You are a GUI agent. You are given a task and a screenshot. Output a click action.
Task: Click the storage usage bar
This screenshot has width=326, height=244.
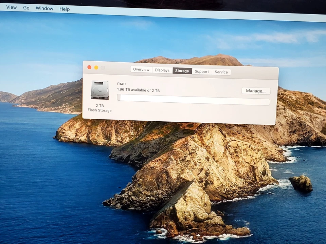pos(193,100)
